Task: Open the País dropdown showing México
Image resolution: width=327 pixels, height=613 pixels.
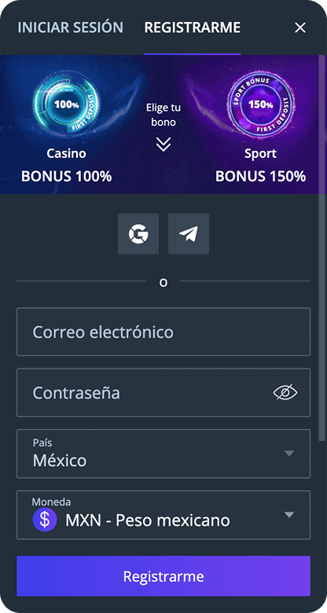Action: click(x=163, y=453)
